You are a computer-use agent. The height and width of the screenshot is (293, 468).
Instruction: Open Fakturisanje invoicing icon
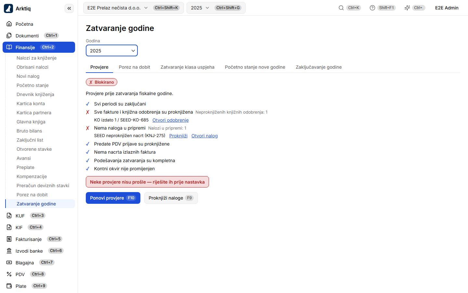[9, 239]
